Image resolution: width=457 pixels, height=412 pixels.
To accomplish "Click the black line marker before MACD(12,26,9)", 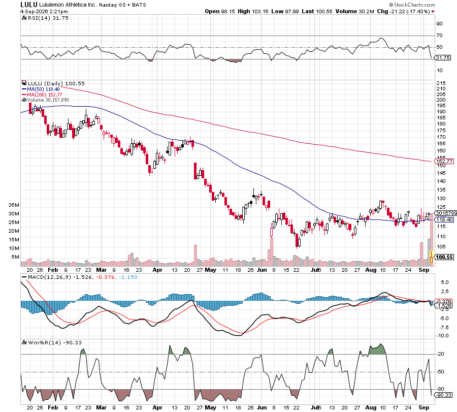I will [24, 277].
